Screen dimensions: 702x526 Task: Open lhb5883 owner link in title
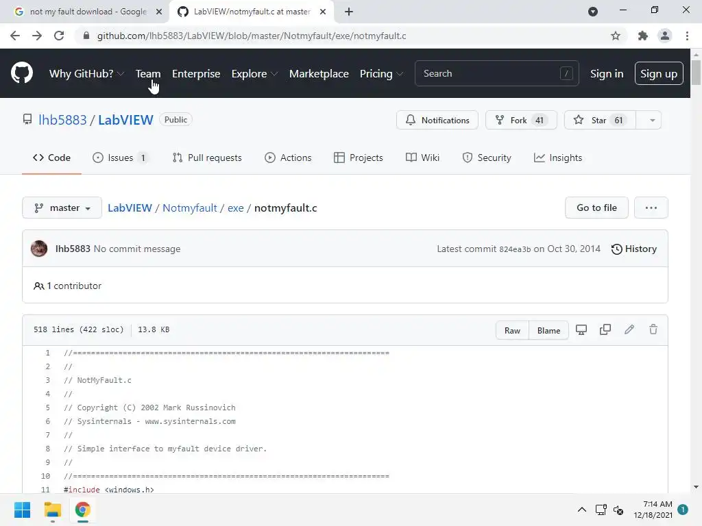(x=62, y=120)
